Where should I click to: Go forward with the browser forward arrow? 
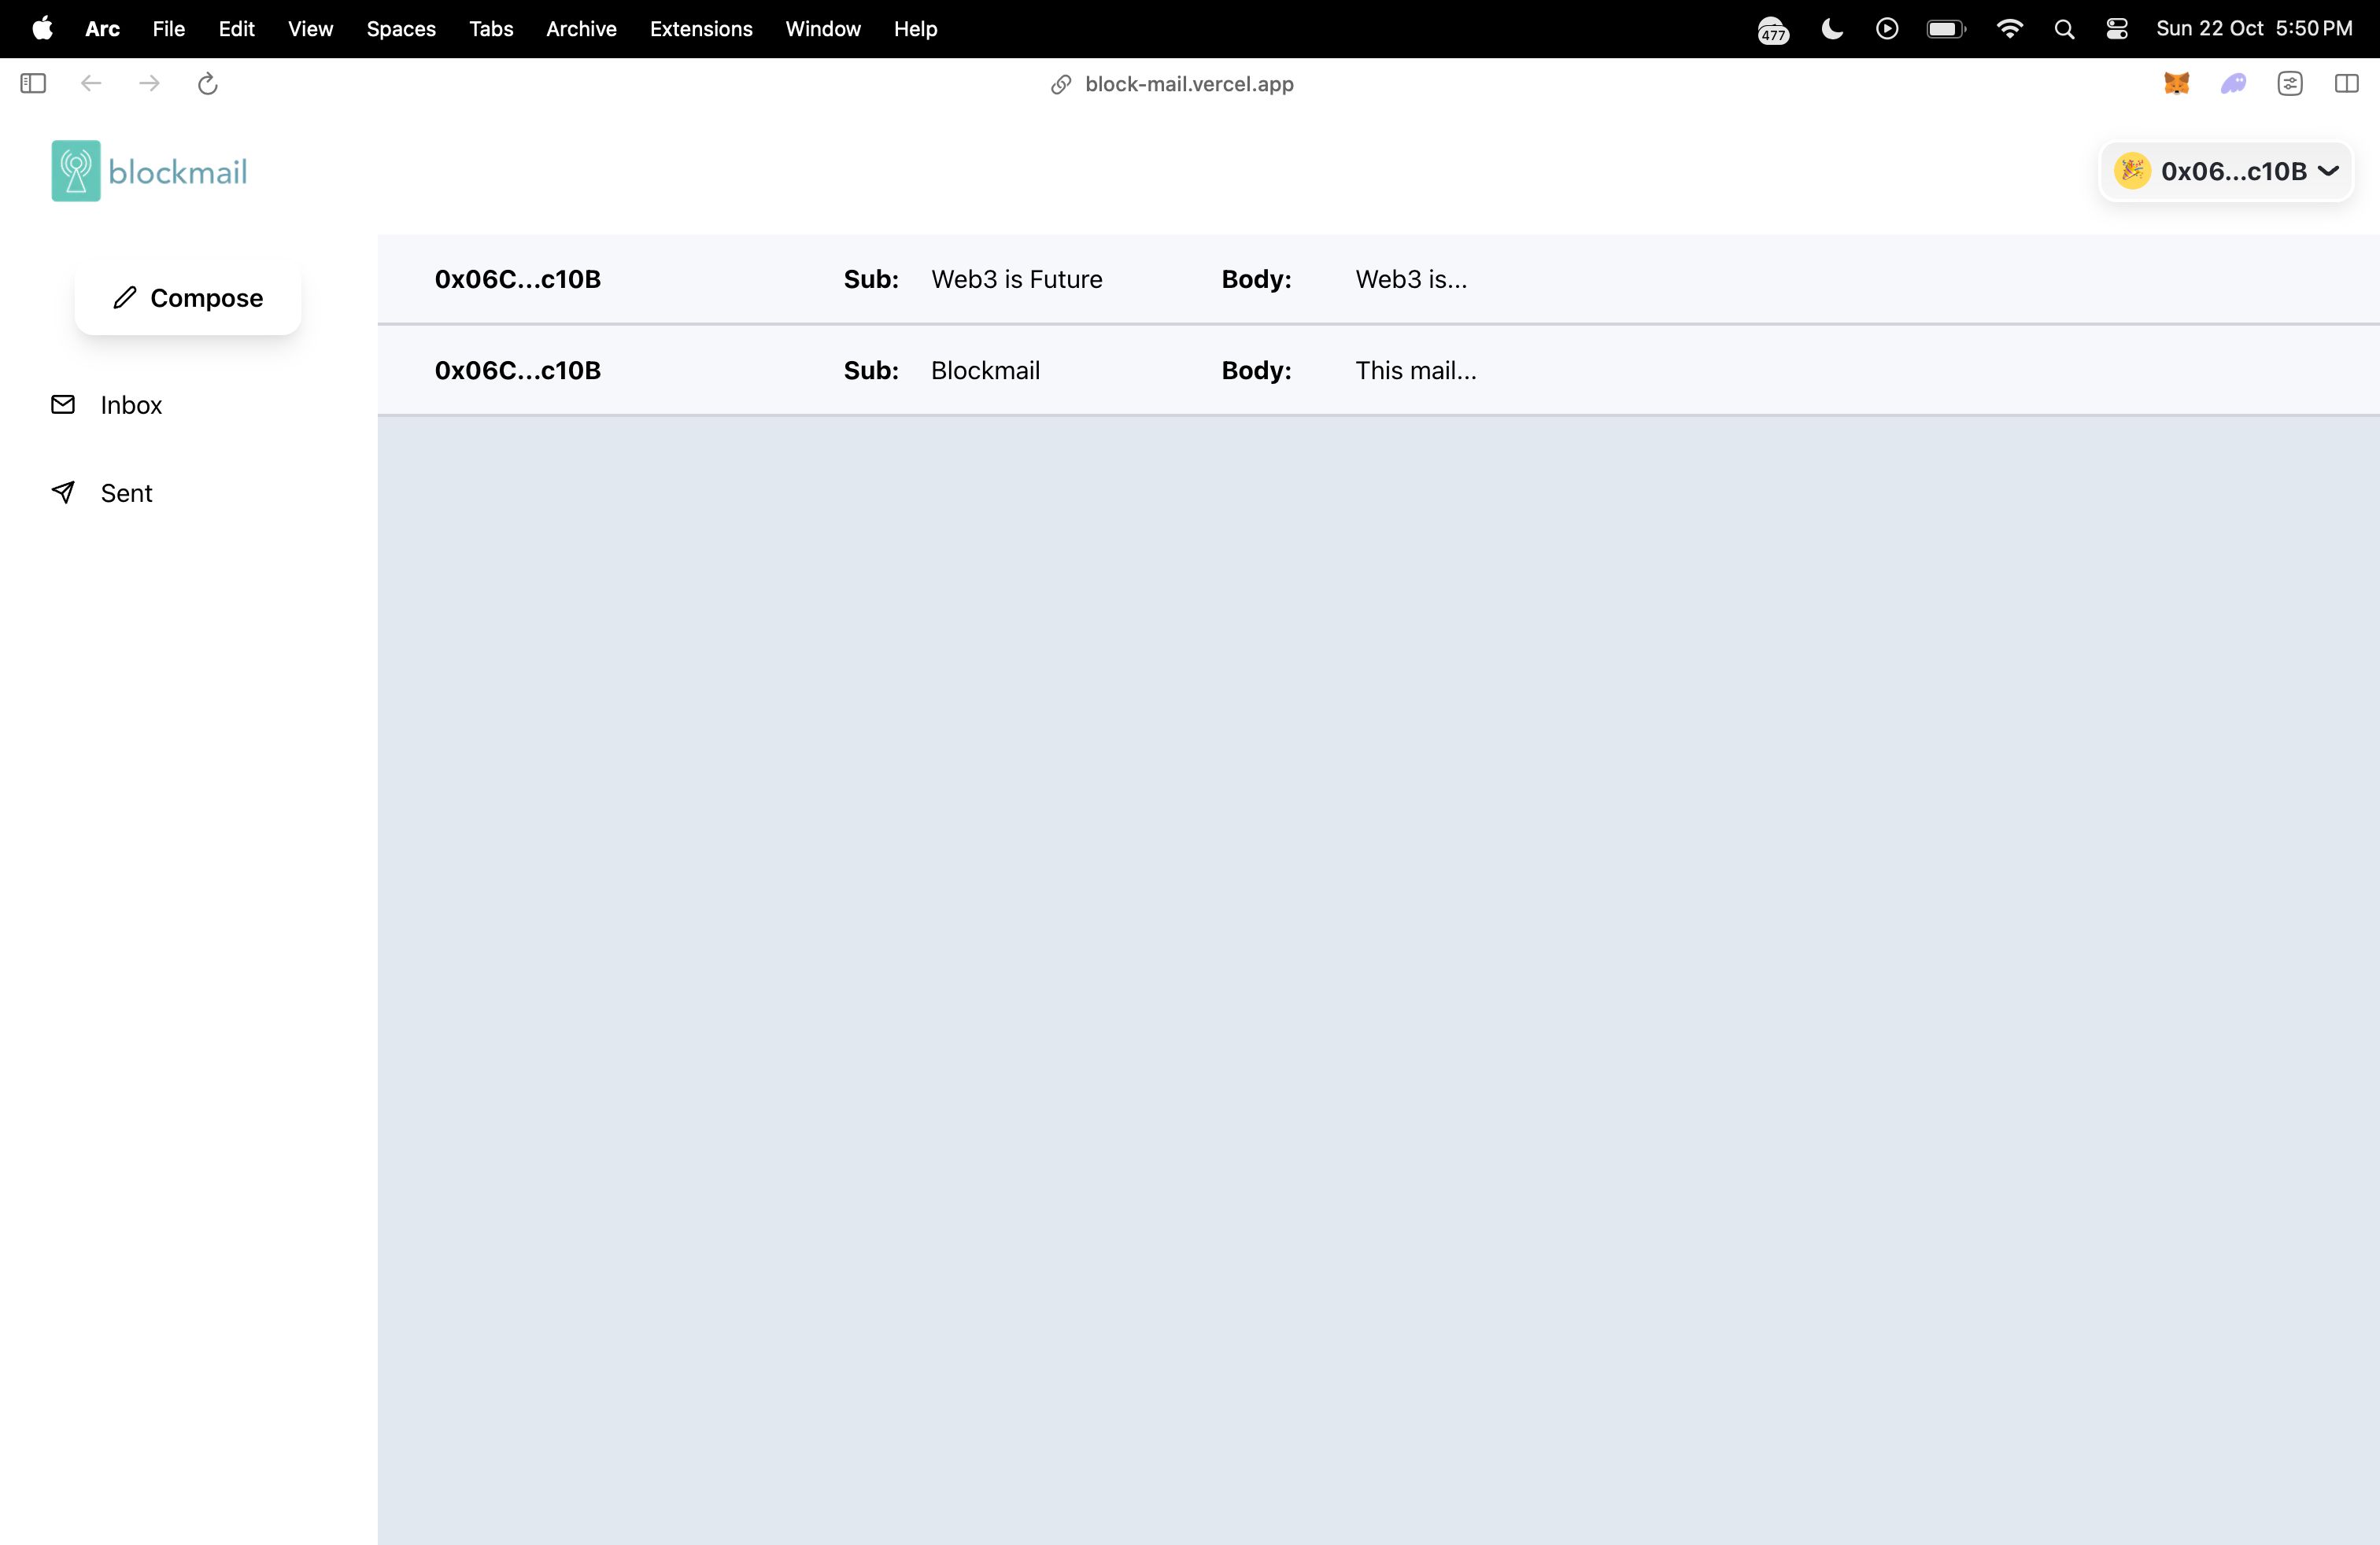coord(149,84)
